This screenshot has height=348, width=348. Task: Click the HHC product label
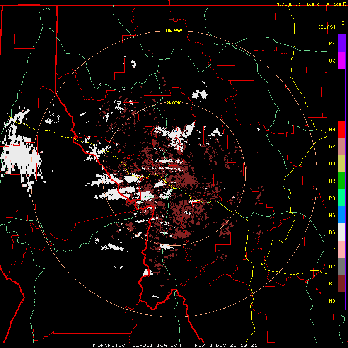(x=339, y=23)
